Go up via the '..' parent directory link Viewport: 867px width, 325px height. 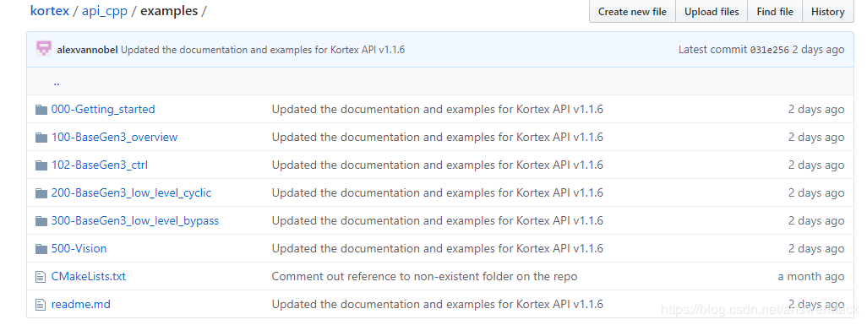pos(57,83)
